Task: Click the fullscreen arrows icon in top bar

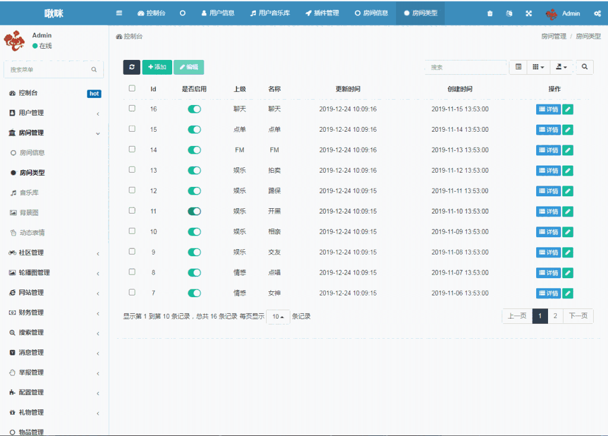Action: [528, 12]
